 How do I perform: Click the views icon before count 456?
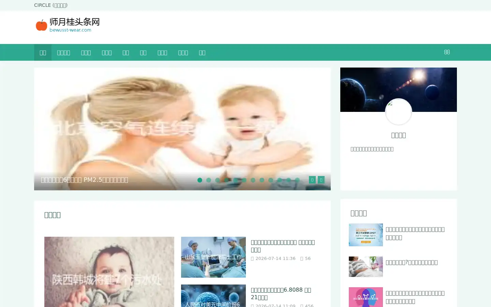point(302,305)
